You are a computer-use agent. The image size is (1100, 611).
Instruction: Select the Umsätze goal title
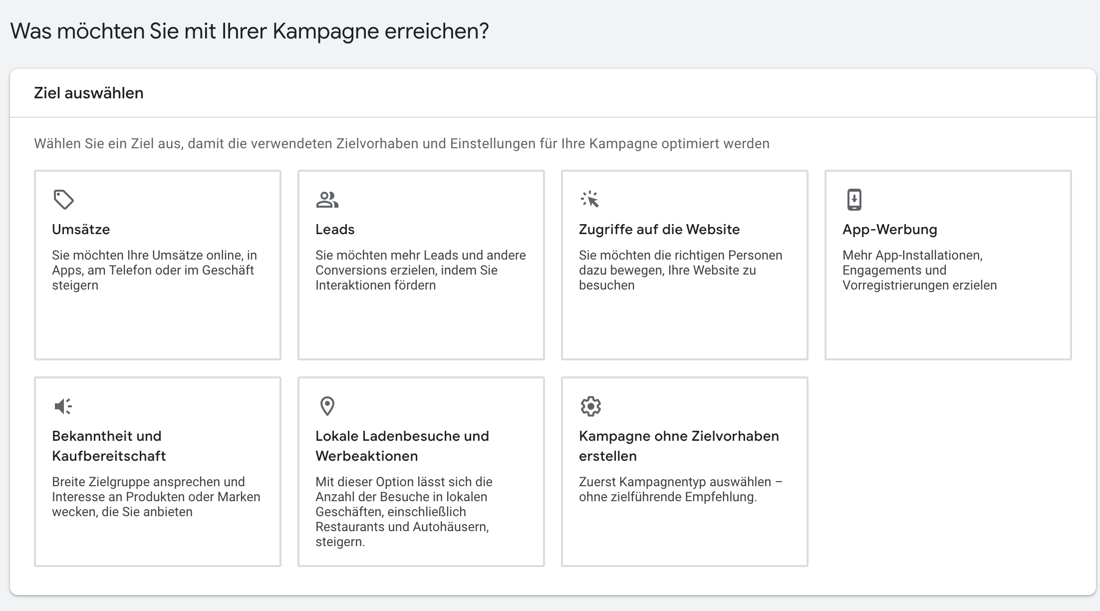81,229
